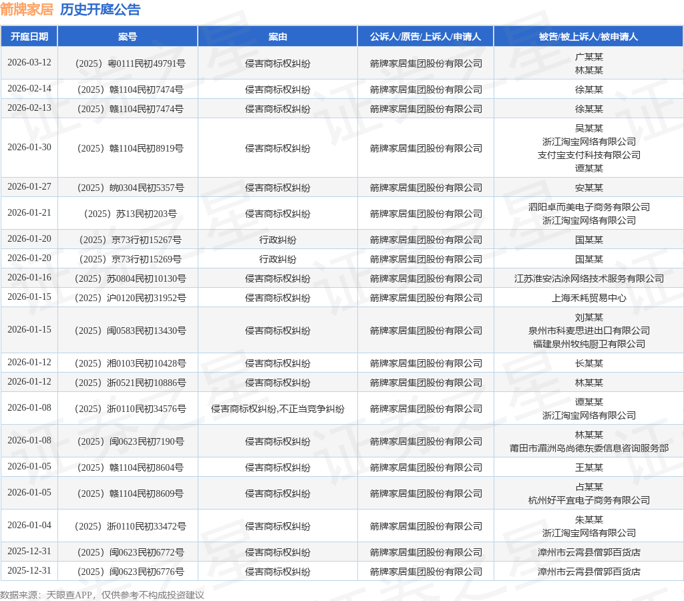Select case number (2025)京73行初15267号
Viewport: 684px width, 601px height.
tap(130, 240)
